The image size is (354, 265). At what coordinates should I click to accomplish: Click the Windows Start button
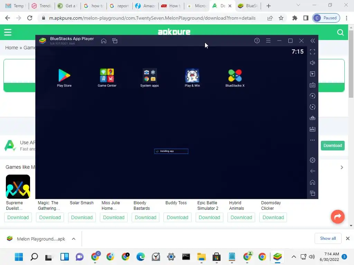click(19, 257)
